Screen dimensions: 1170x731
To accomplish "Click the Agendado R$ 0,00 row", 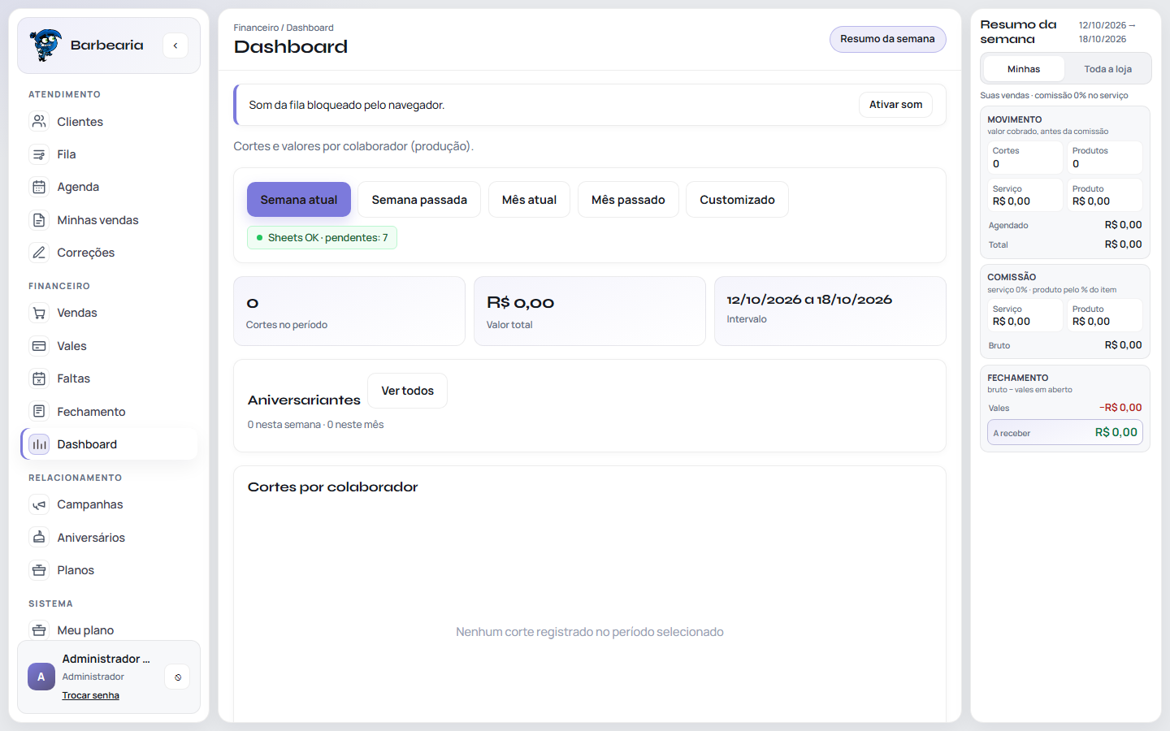I will (x=1065, y=225).
